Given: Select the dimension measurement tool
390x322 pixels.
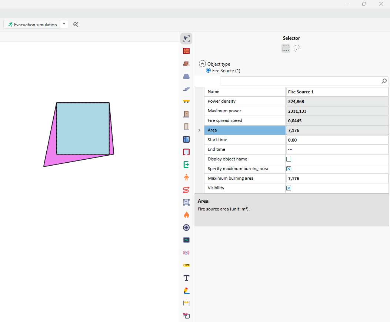Looking at the screenshot, I should (x=186, y=303).
